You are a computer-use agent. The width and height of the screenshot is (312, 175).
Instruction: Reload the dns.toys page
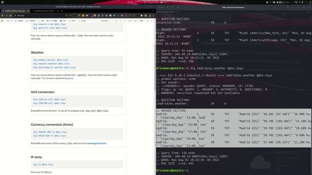(11, 16)
